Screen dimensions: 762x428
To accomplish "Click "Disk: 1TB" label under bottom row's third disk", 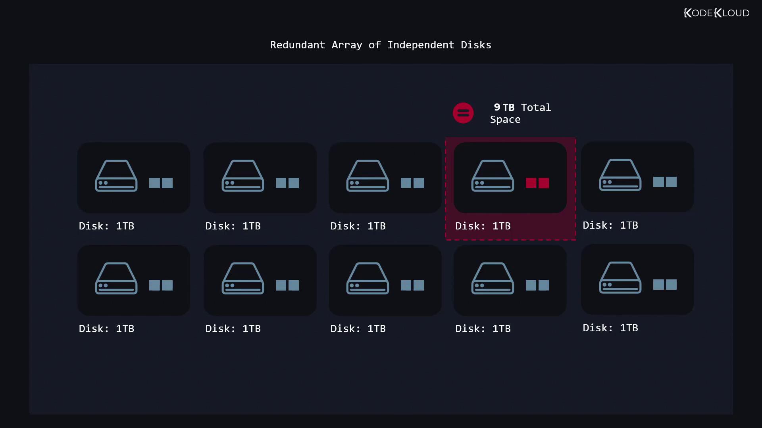I will tap(358, 329).
